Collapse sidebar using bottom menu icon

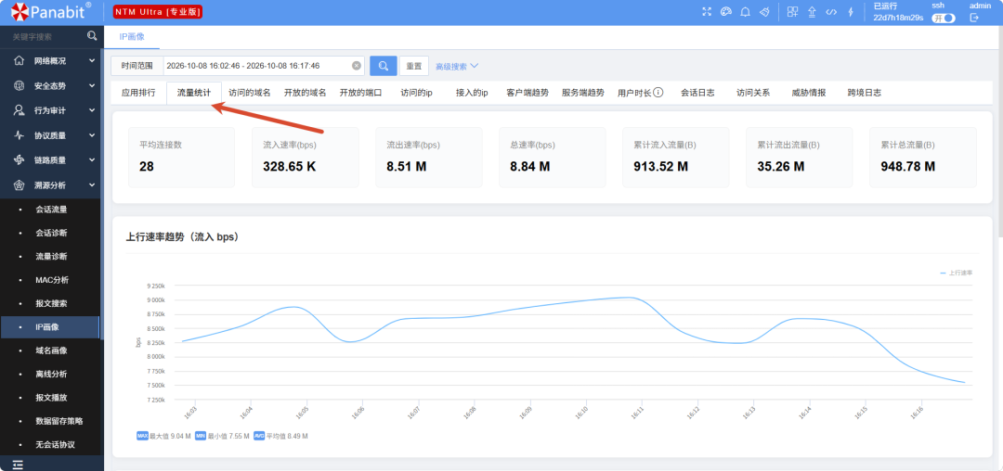[x=18, y=465]
